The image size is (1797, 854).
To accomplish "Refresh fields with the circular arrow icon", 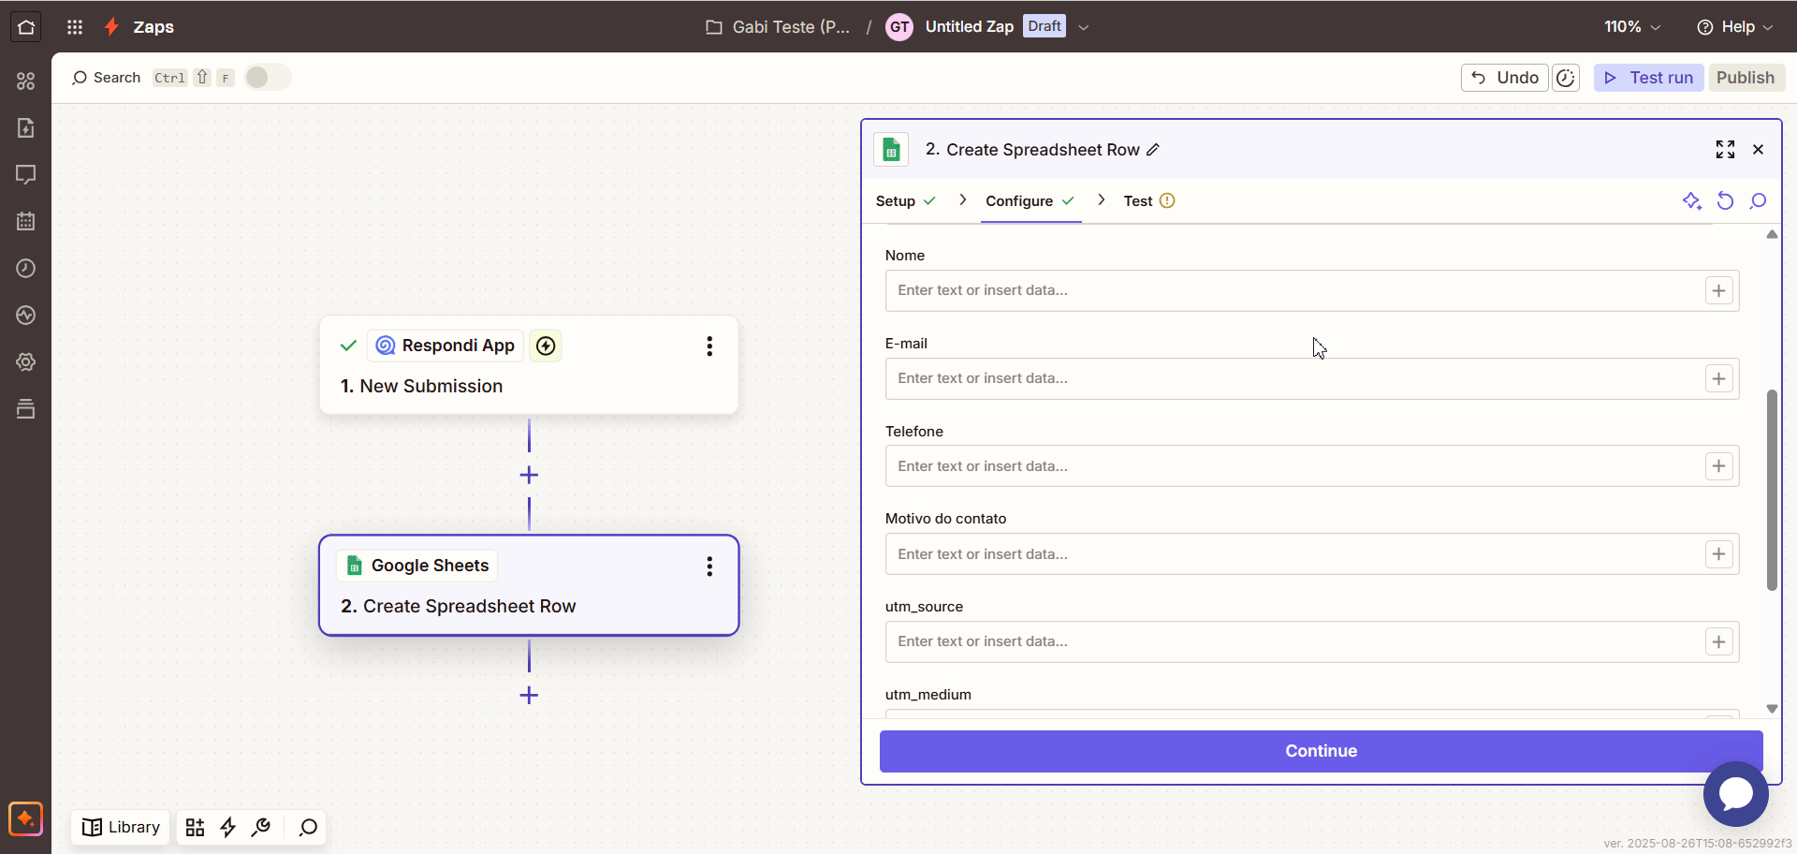I will [x=1725, y=201].
